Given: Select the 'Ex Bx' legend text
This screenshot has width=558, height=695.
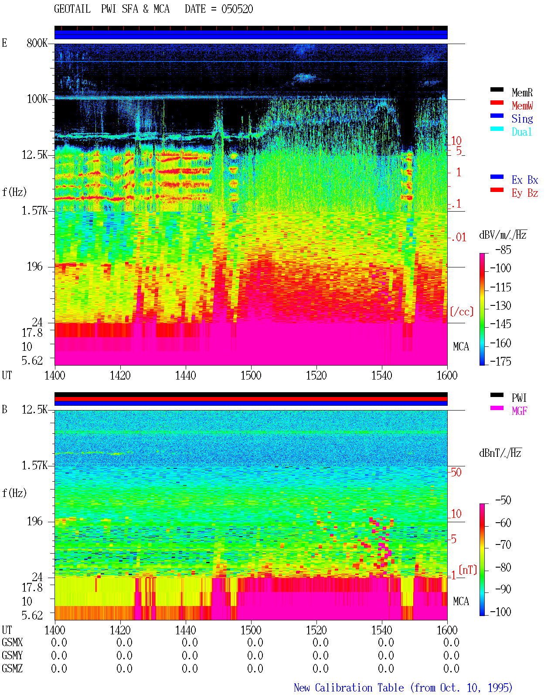Looking at the screenshot, I should (x=525, y=180).
